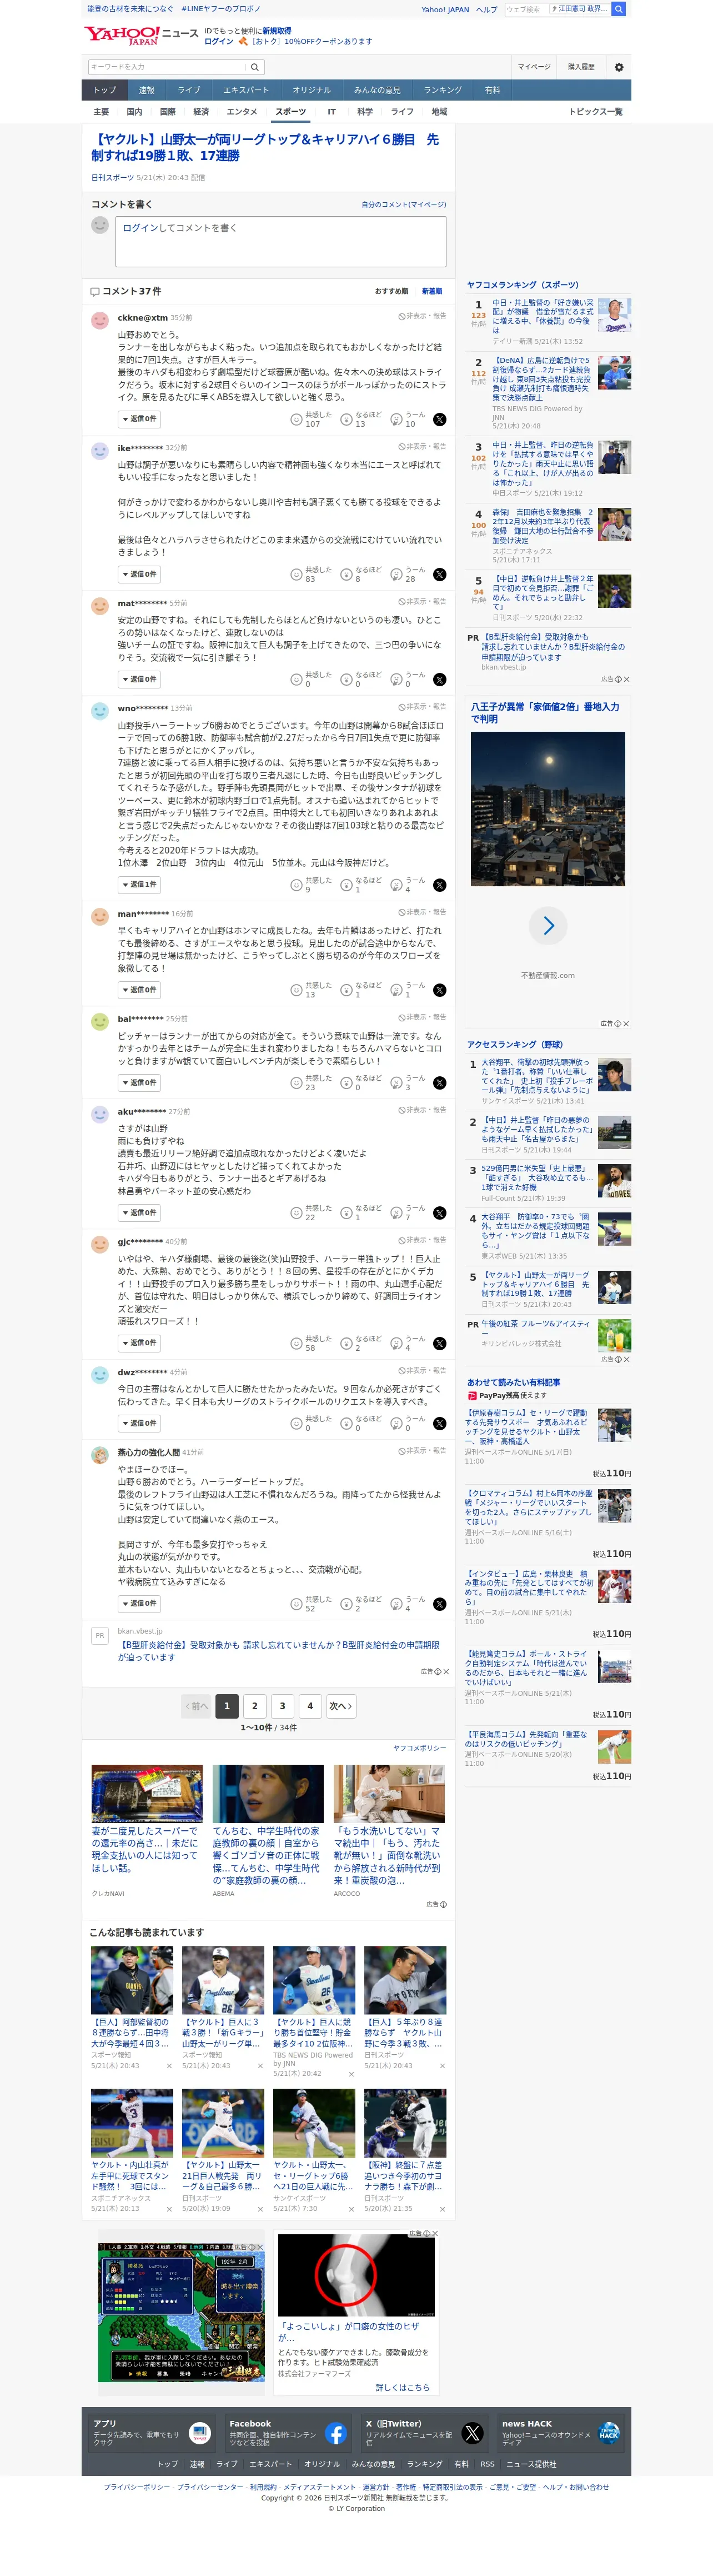Share 燕心力の強化人間 comment via X icon
The width and height of the screenshot is (713, 2576).
439,1604
